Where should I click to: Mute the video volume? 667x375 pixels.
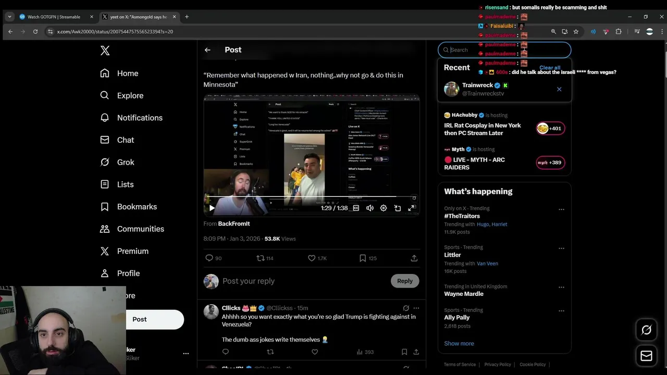click(370, 208)
